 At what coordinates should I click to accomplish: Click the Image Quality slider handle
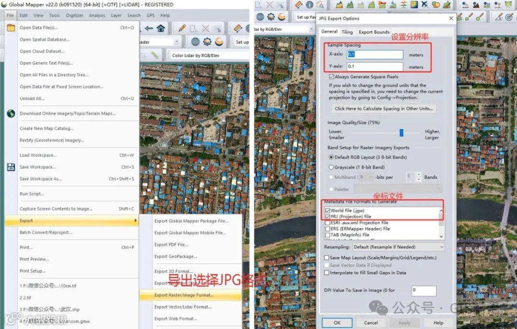(401, 133)
